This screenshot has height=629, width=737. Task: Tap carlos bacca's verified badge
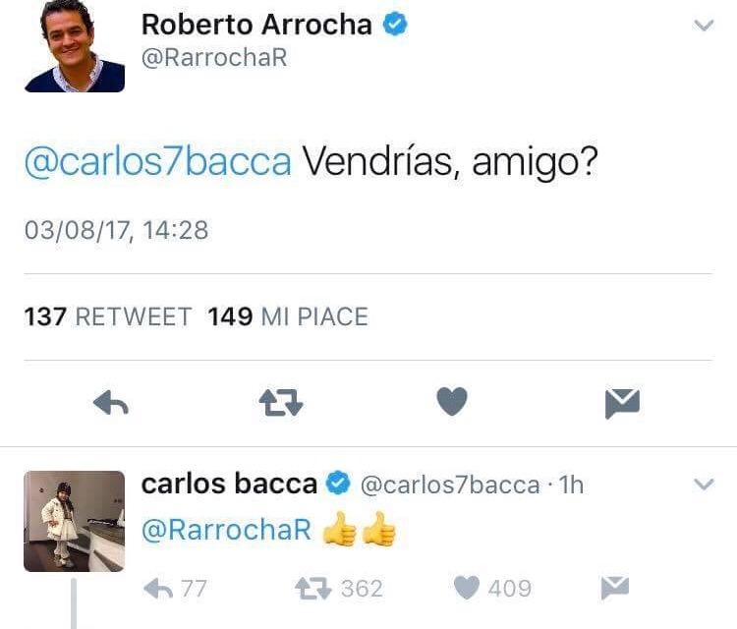pos(338,484)
